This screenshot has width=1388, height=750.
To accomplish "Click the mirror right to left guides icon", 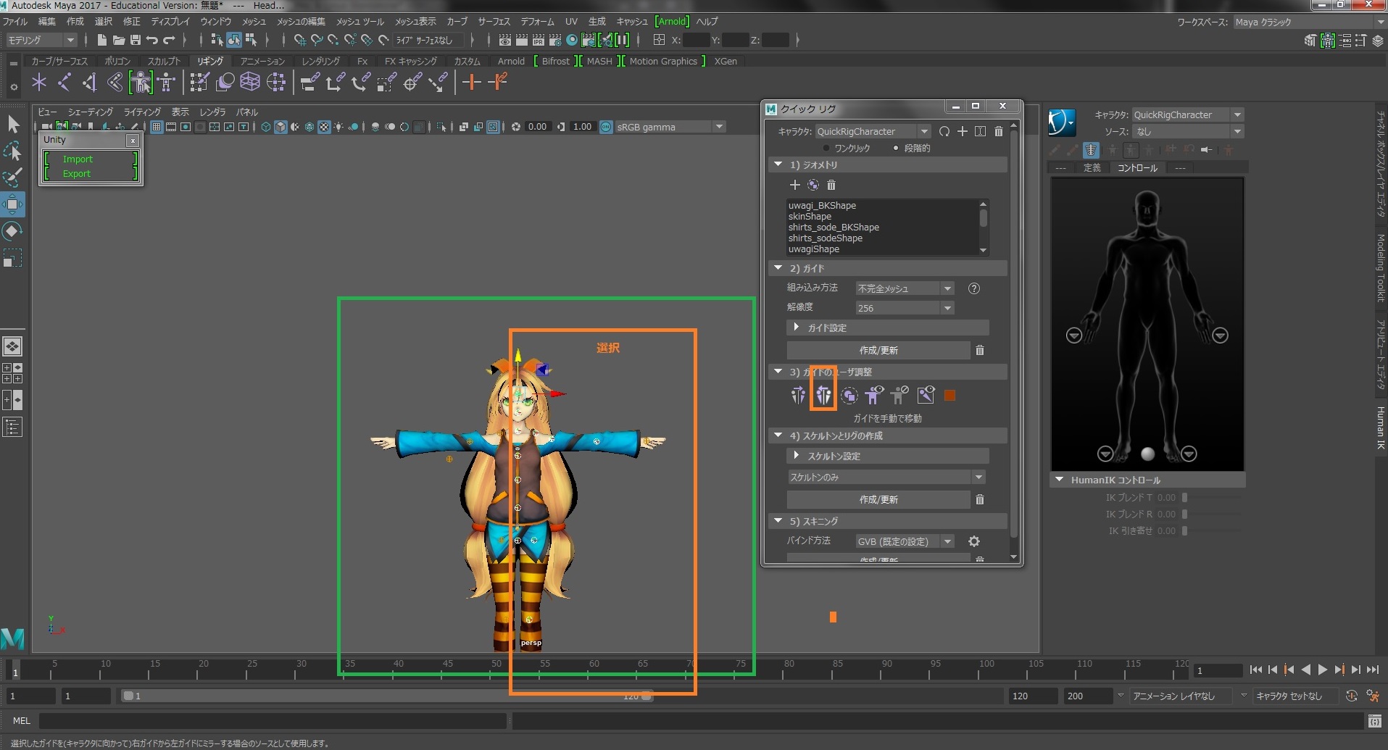I will tap(823, 395).
